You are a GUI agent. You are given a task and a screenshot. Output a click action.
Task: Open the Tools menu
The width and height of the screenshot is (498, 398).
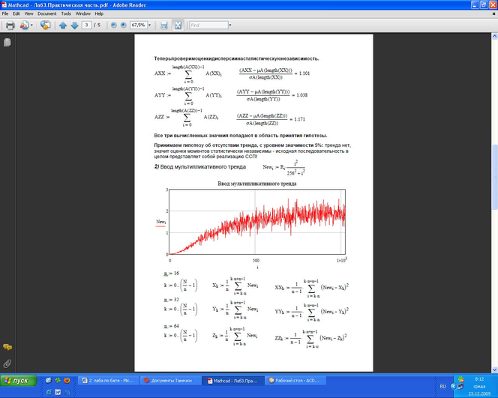pos(66,13)
